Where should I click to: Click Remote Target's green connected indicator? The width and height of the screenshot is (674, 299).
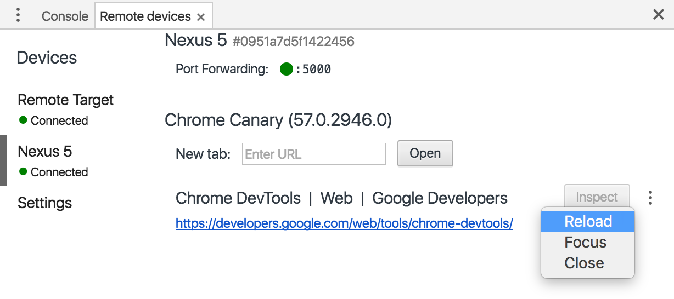(x=23, y=120)
